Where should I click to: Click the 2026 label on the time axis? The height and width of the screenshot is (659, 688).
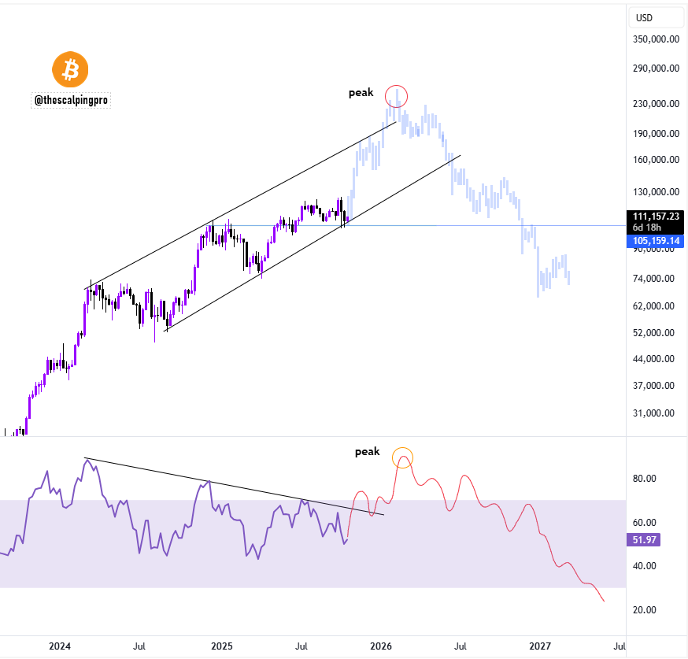[381, 646]
